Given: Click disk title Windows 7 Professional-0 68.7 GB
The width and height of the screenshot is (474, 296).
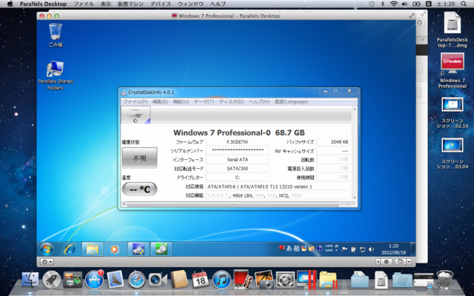Looking at the screenshot, I should (x=238, y=132).
